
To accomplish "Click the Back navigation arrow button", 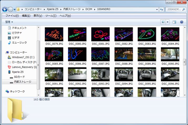I will pos(4,9).
